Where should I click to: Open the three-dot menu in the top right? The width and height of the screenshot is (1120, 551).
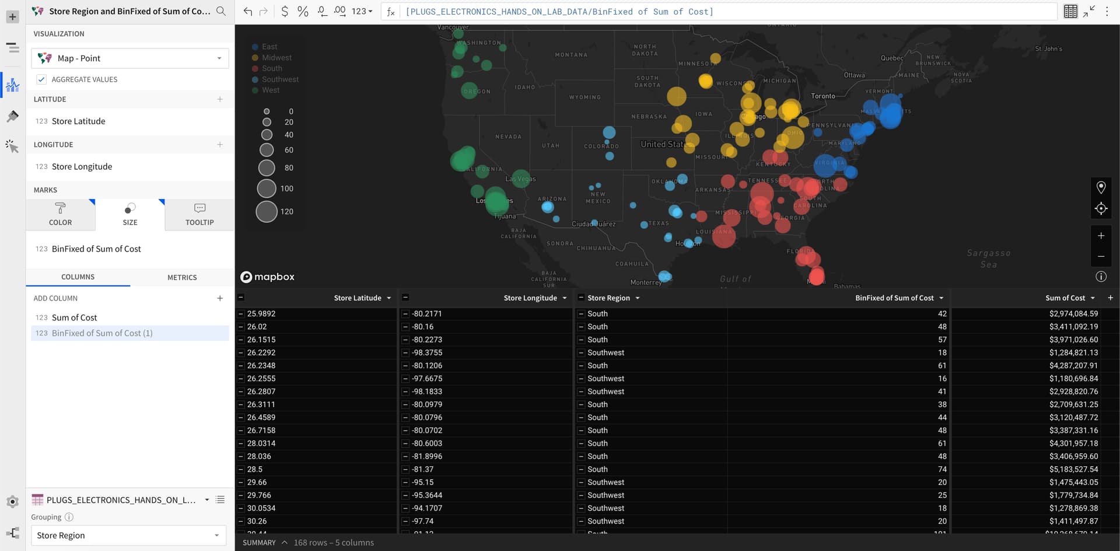(1107, 11)
